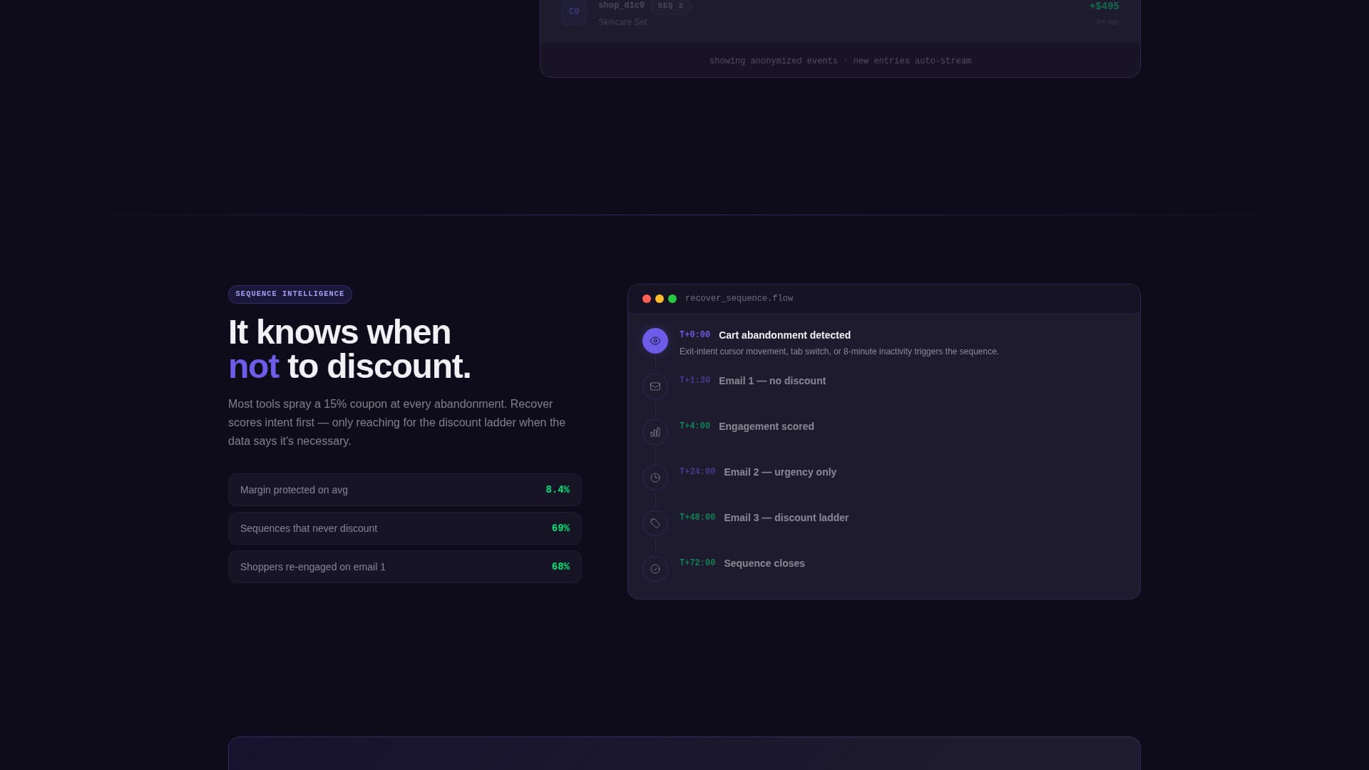Screen dimensions: 1369x770
Task: Select the Engagement scored step
Action: (766, 426)
